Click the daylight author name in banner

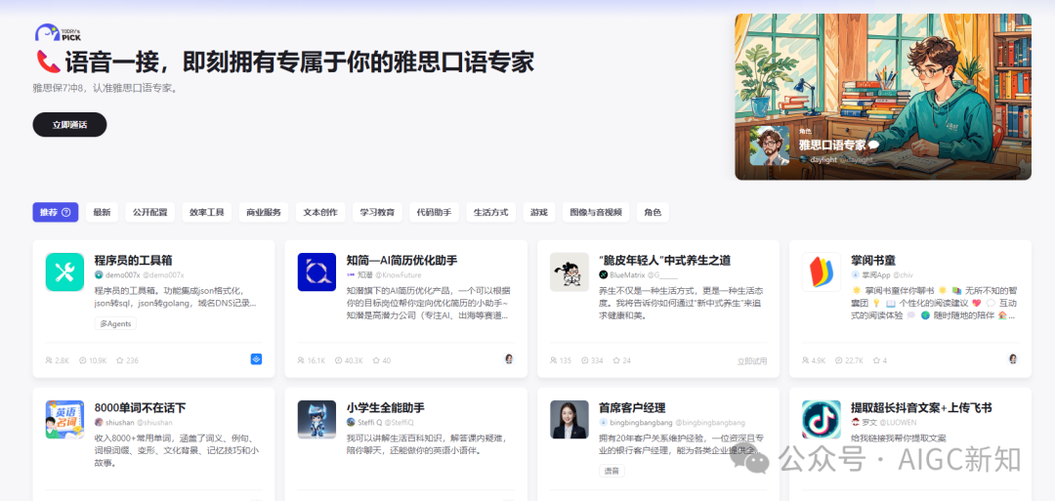coord(823,160)
